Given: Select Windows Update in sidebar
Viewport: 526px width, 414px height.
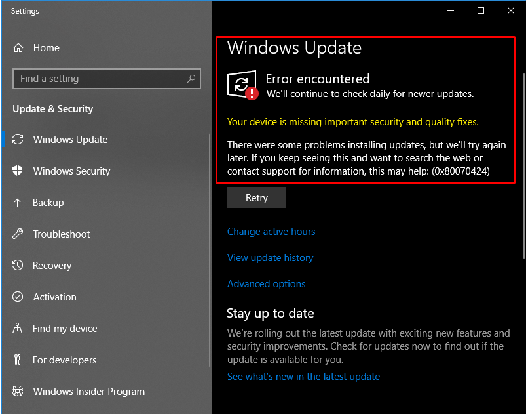Looking at the screenshot, I should [71, 140].
